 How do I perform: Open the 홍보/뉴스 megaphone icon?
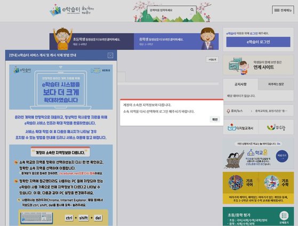228,111
